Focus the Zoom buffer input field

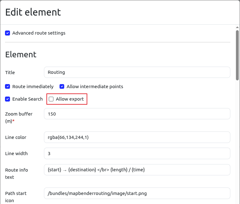[x=137, y=114]
